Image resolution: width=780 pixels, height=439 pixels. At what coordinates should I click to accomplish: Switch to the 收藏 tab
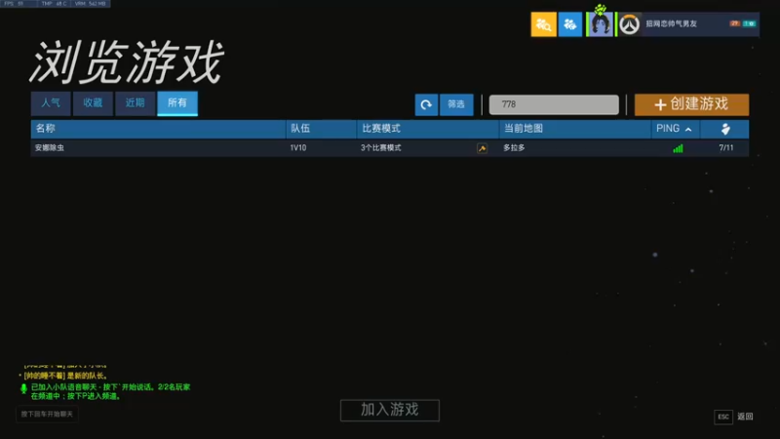(x=93, y=103)
